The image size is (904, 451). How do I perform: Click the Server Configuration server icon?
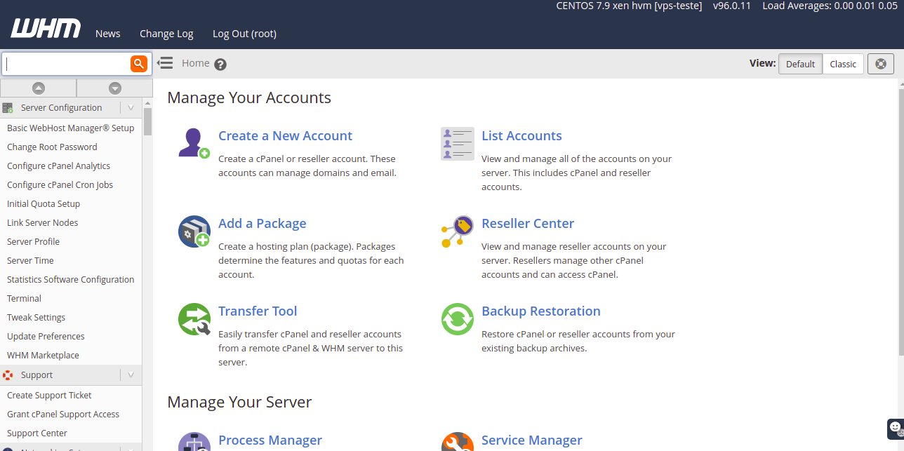(x=8, y=108)
